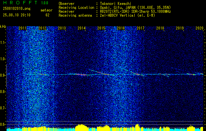This screenshot has height=131, width=206.
Task: Select the filename 2508102010.png
Action: pos(17,9)
